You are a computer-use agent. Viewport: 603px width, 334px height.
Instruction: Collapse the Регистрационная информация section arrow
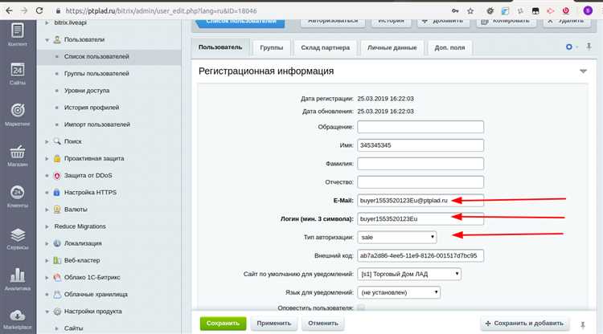point(583,71)
